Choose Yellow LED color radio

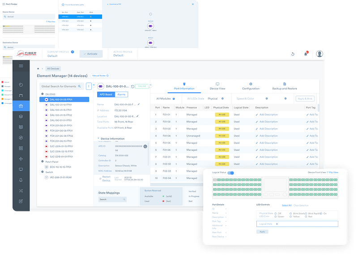[x=290, y=217]
